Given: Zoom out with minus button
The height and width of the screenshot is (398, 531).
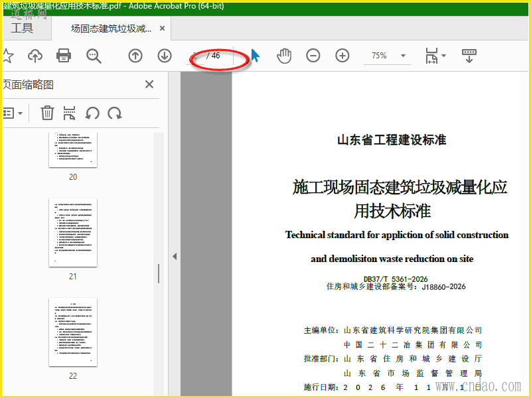Looking at the screenshot, I should coord(313,56).
